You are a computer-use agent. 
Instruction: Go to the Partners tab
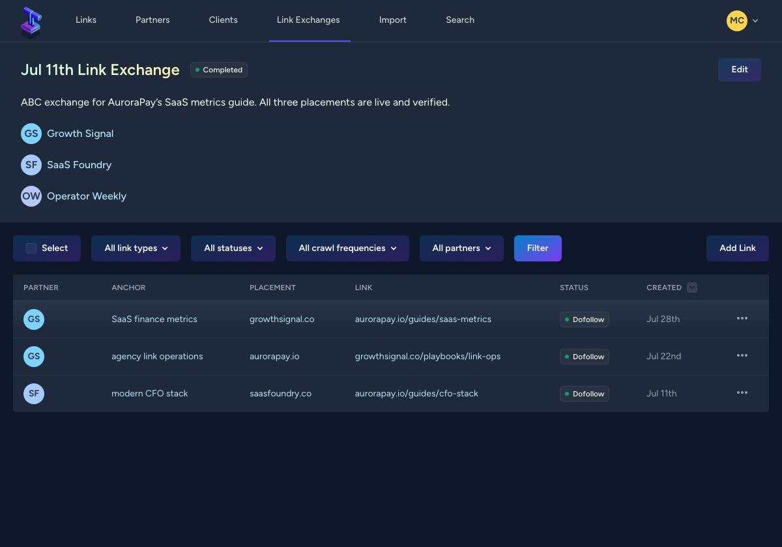[152, 20]
